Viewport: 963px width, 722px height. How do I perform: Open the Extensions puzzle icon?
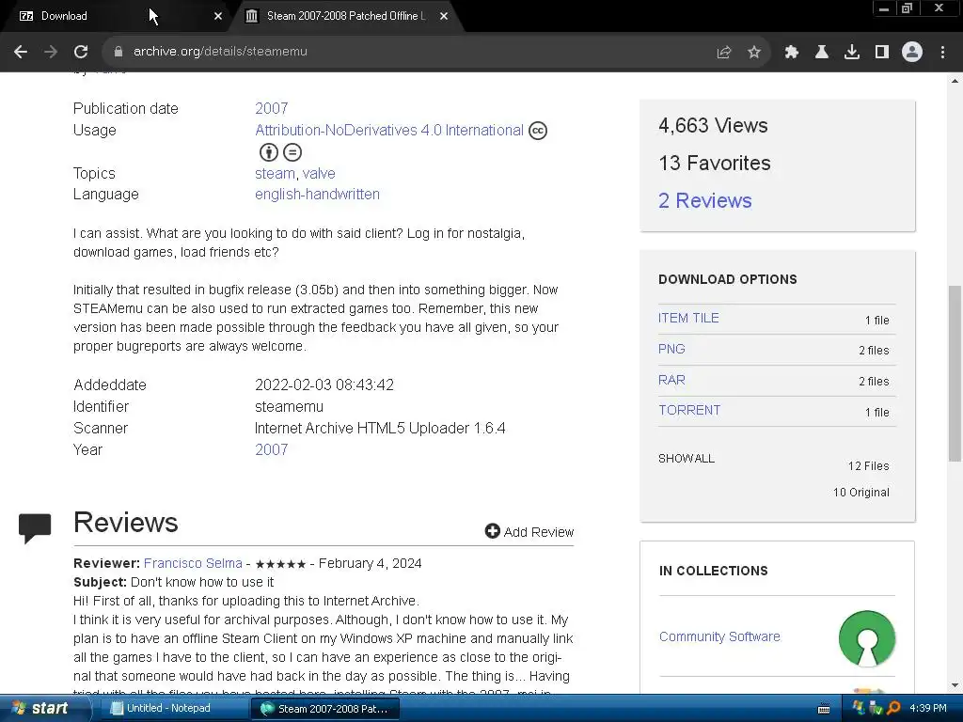click(791, 53)
